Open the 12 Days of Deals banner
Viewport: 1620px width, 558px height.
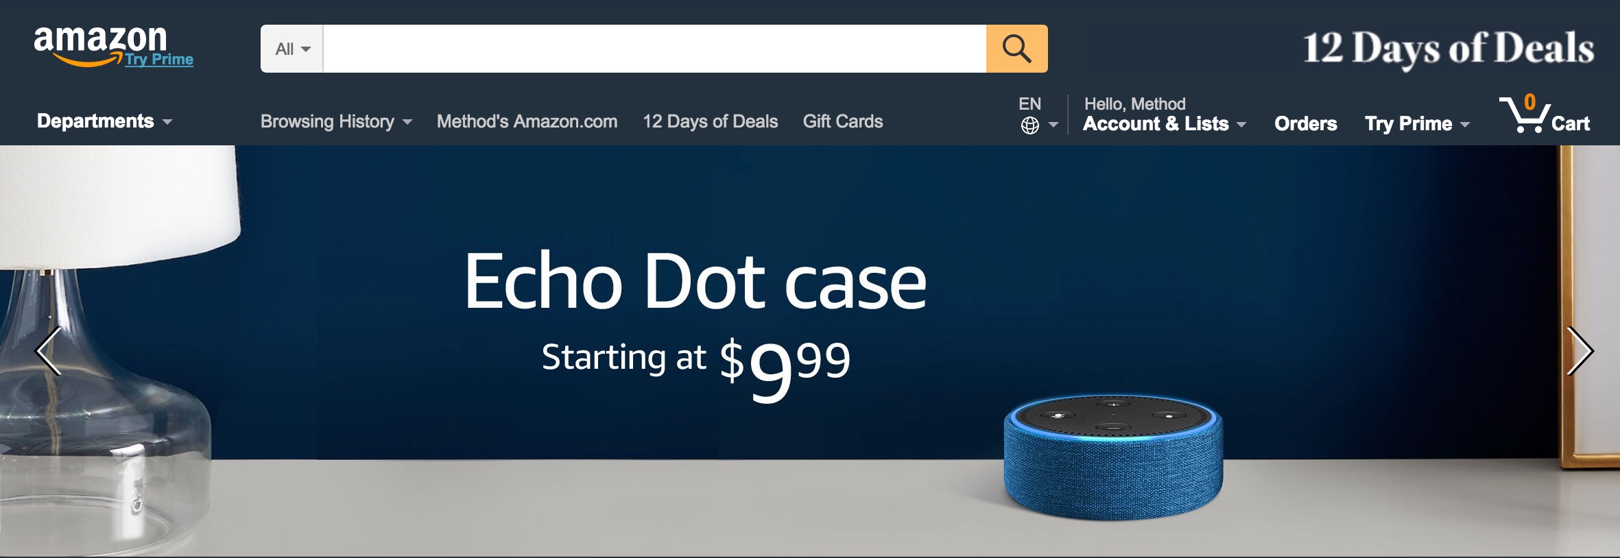click(1448, 48)
